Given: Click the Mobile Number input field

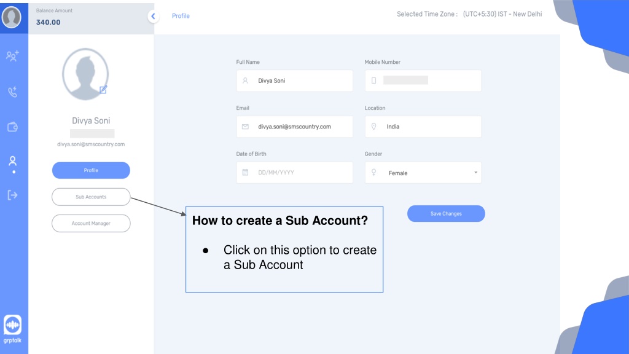Looking at the screenshot, I should point(423,81).
